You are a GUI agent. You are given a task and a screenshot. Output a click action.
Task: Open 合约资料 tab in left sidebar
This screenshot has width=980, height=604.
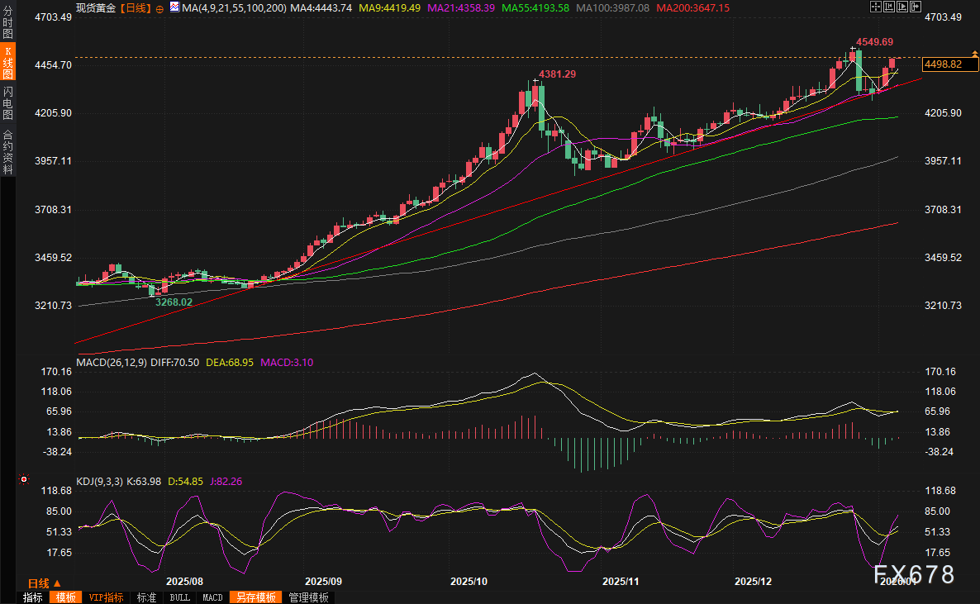click(x=8, y=152)
